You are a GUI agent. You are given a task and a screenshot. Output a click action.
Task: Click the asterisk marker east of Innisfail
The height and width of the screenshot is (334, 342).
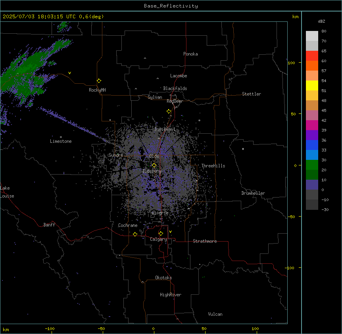199,120
